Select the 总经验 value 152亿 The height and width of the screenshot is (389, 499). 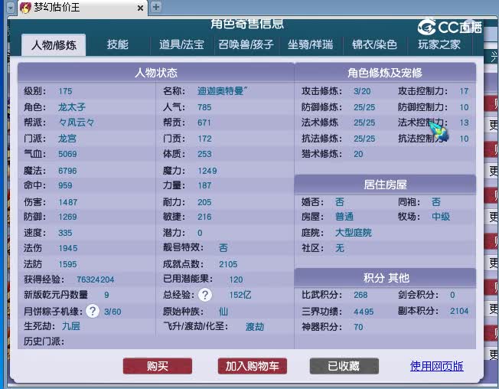click(240, 295)
